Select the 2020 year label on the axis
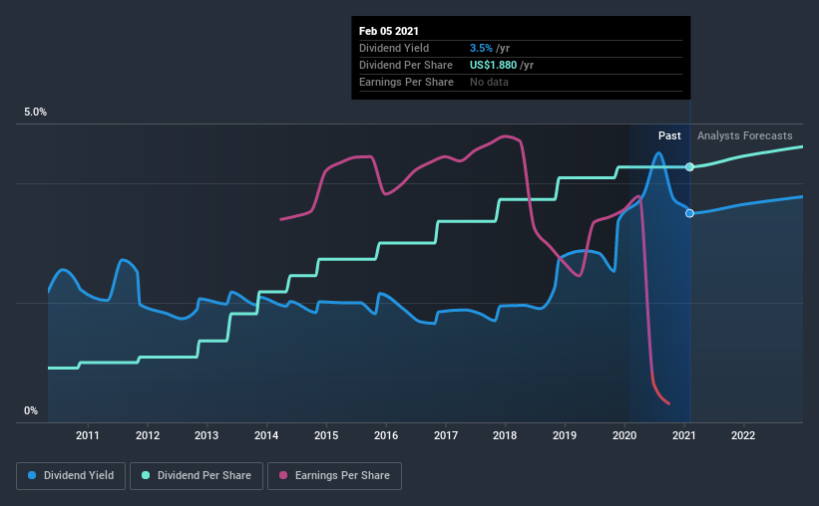Image resolution: width=819 pixels, height=506 pixels. pyautogui.click(x=624, y=435)
